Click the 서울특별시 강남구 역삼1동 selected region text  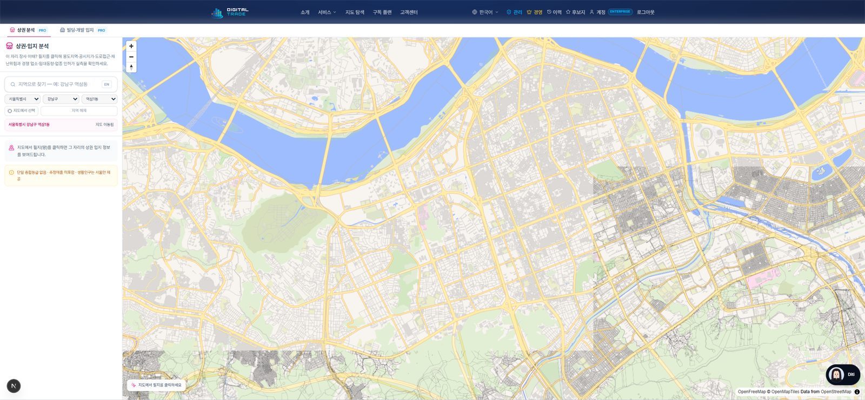pyautogui.click(x=29, y=125)
